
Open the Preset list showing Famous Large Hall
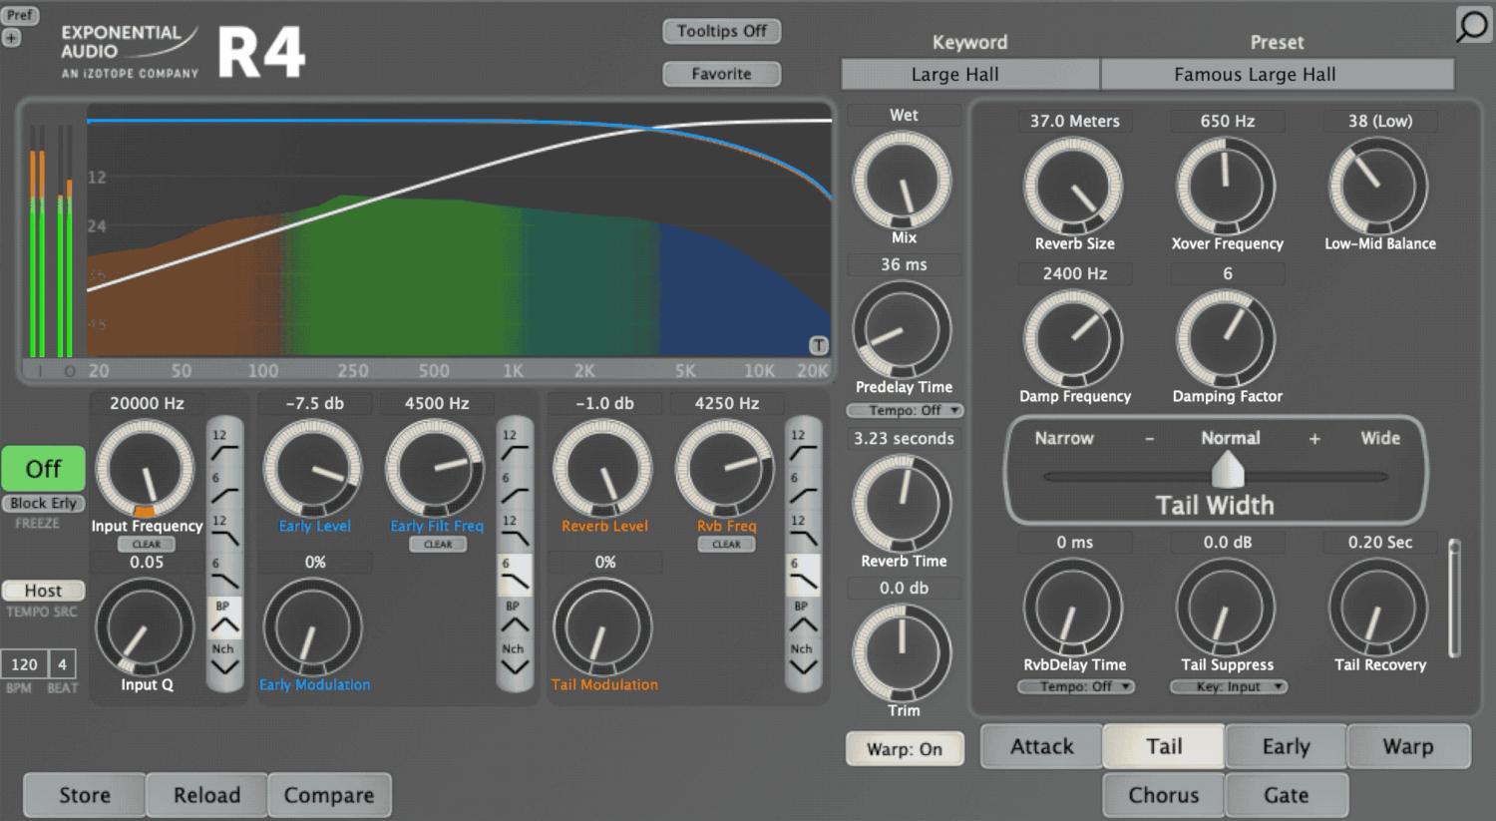tap(1278, 75)
